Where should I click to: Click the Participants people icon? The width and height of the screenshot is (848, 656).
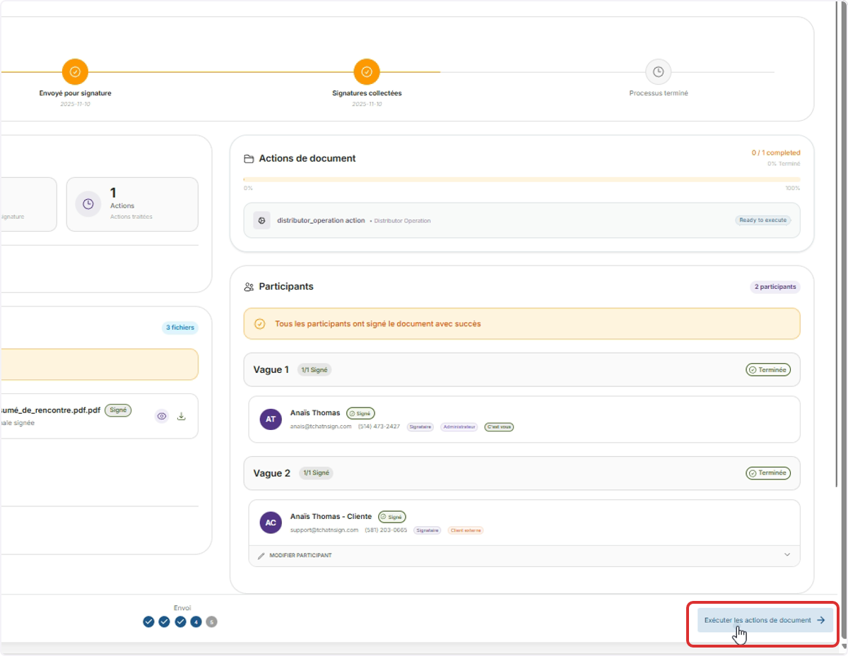click(x=249, y=287)
